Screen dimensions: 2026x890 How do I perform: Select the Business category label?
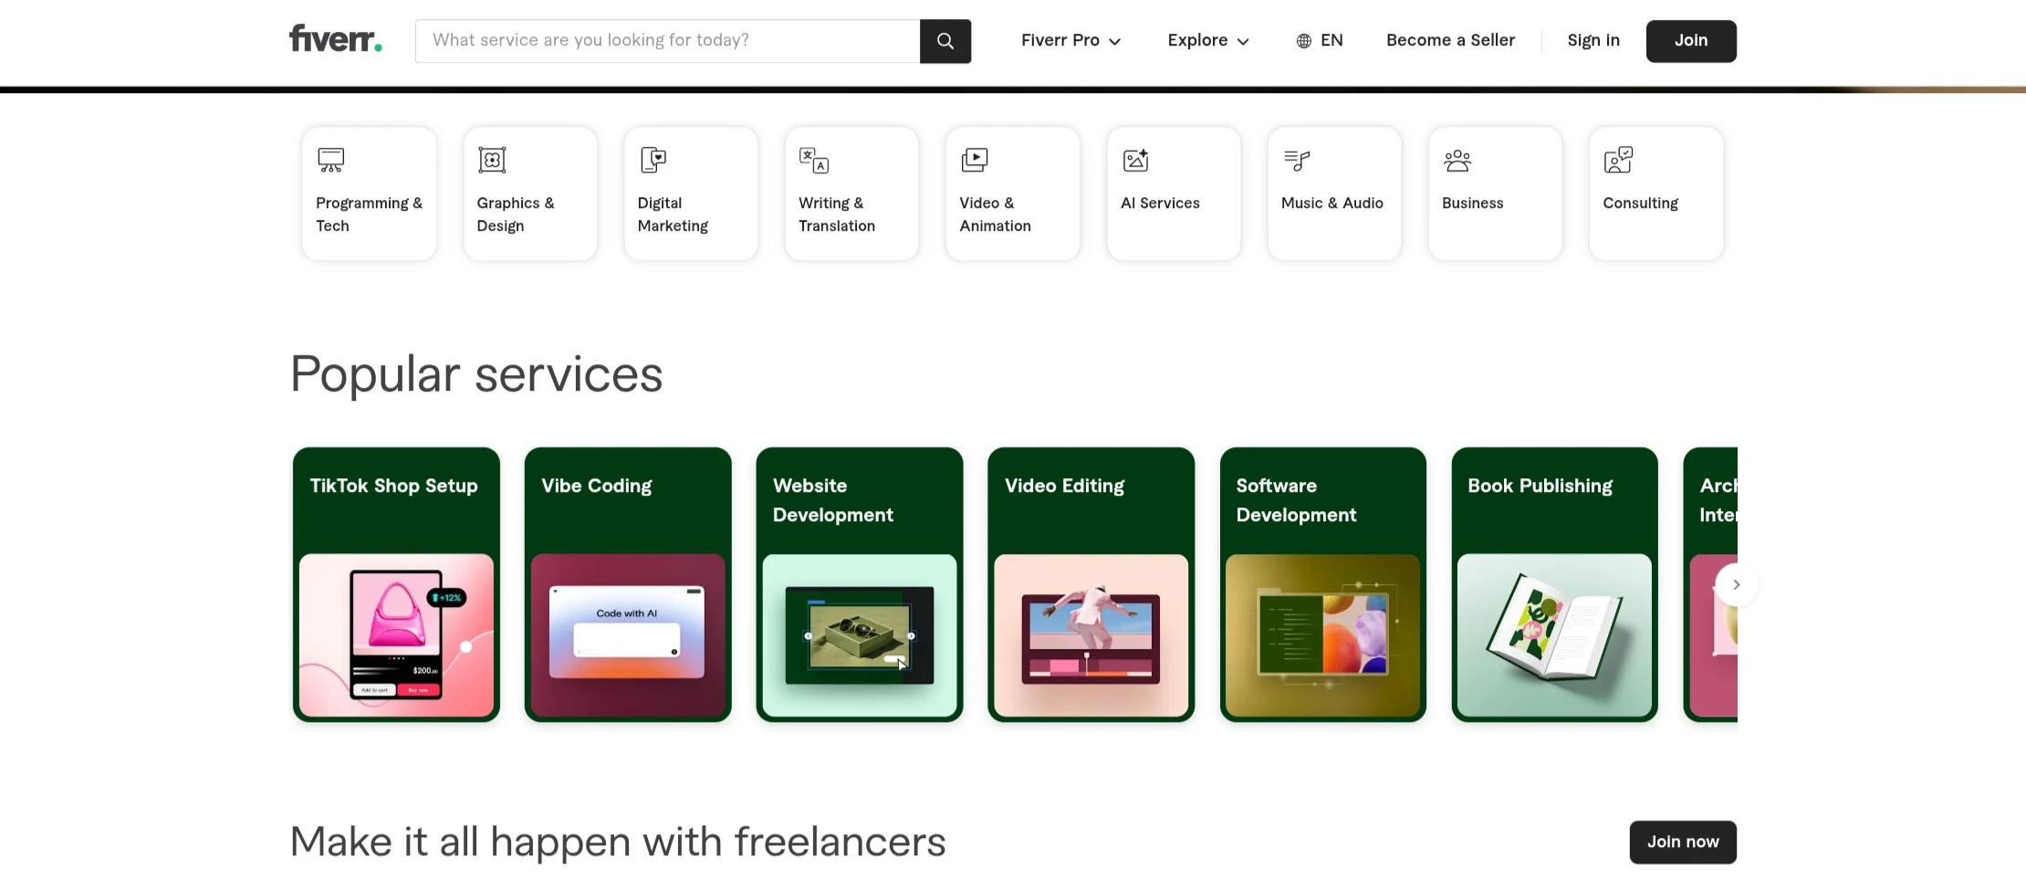[x=1472, y=203]
